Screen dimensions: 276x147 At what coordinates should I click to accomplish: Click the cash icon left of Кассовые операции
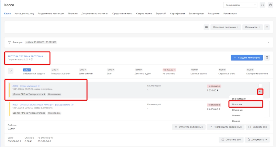coord(206,27)
